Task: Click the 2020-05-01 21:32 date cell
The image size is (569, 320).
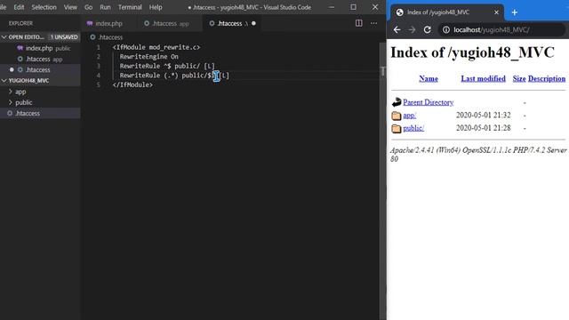Action: [x=483, y=116]
